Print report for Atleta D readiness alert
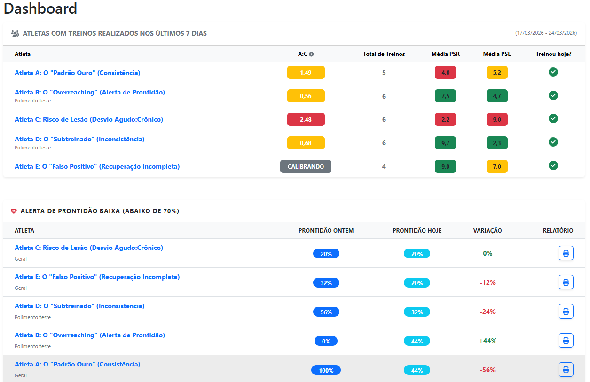Image resolution: width=590 pixels, height=382 pixels. (x=566, y=312)
